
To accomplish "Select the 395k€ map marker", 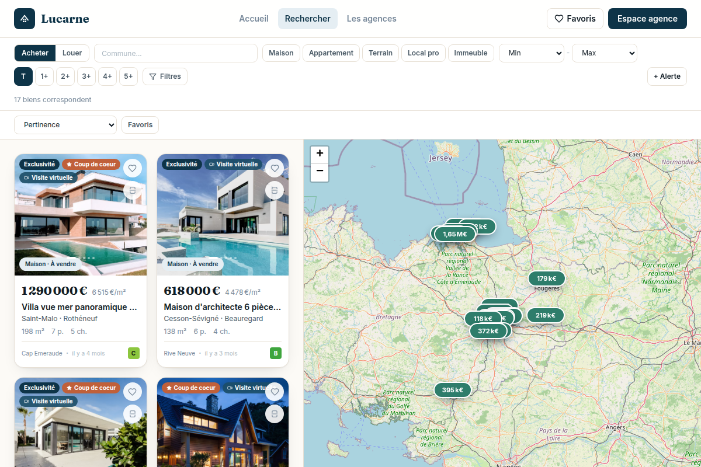I will coord(452,390).
